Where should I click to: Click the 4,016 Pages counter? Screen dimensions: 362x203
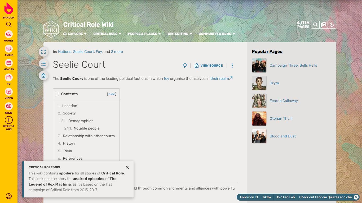(303, 25)
